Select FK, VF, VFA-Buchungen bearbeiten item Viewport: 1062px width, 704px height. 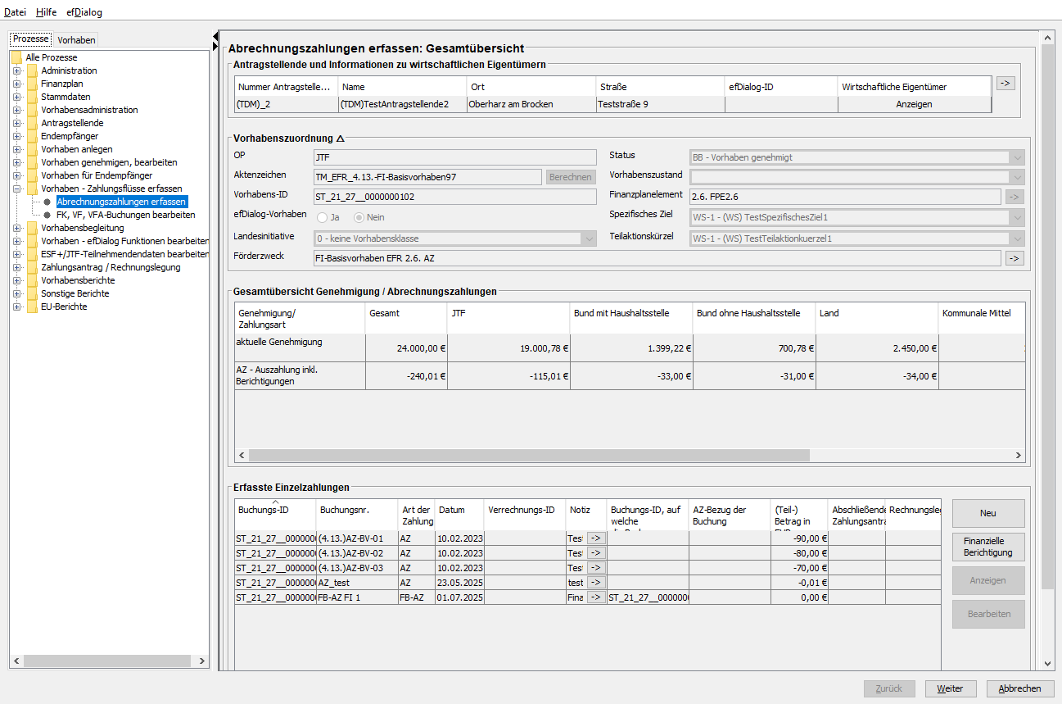125,215
